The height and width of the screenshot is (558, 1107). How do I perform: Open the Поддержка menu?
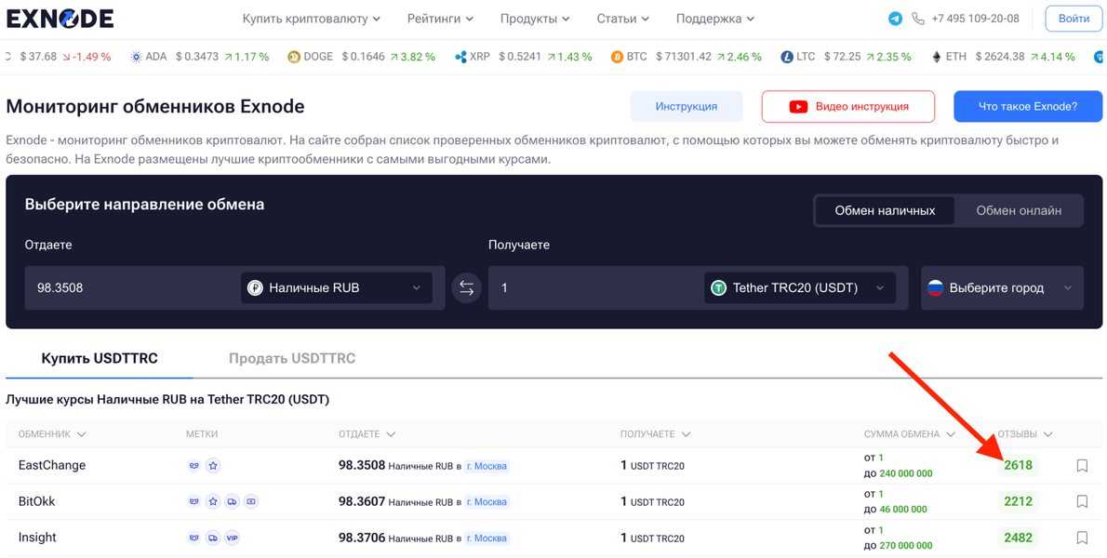[715, 19]
